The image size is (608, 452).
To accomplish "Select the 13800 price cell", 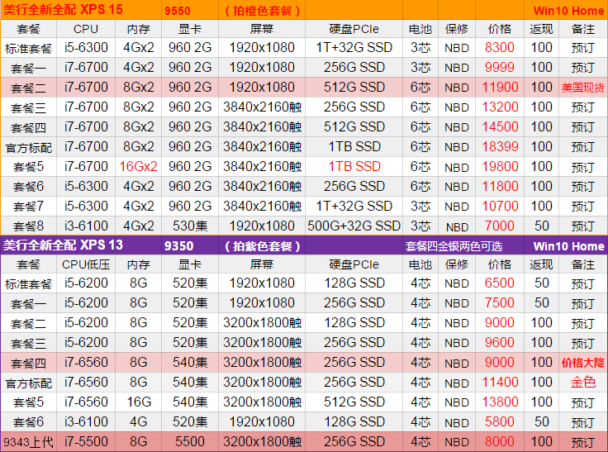I will pyautogui.click(x=500, y=402).
